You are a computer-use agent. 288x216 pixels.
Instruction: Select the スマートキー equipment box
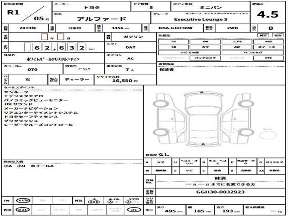click(268, 47)
